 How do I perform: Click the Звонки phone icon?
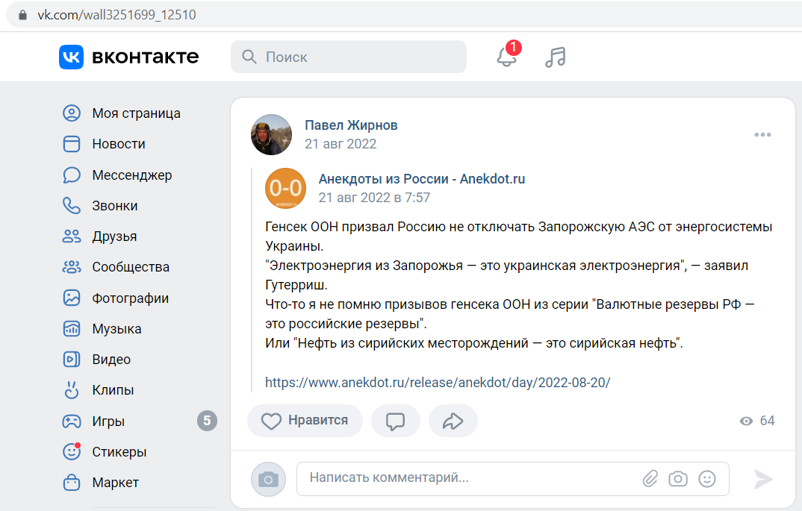[x=72, y=205]
